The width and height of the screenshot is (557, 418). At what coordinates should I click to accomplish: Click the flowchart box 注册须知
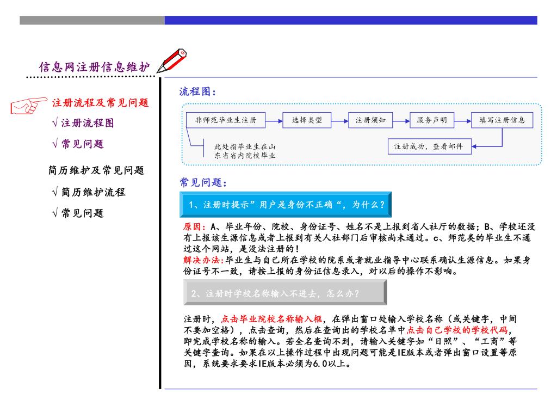[370, 120]
